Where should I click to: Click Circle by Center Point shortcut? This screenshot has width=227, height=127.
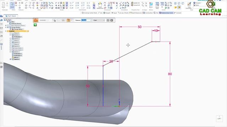point(89,13)
